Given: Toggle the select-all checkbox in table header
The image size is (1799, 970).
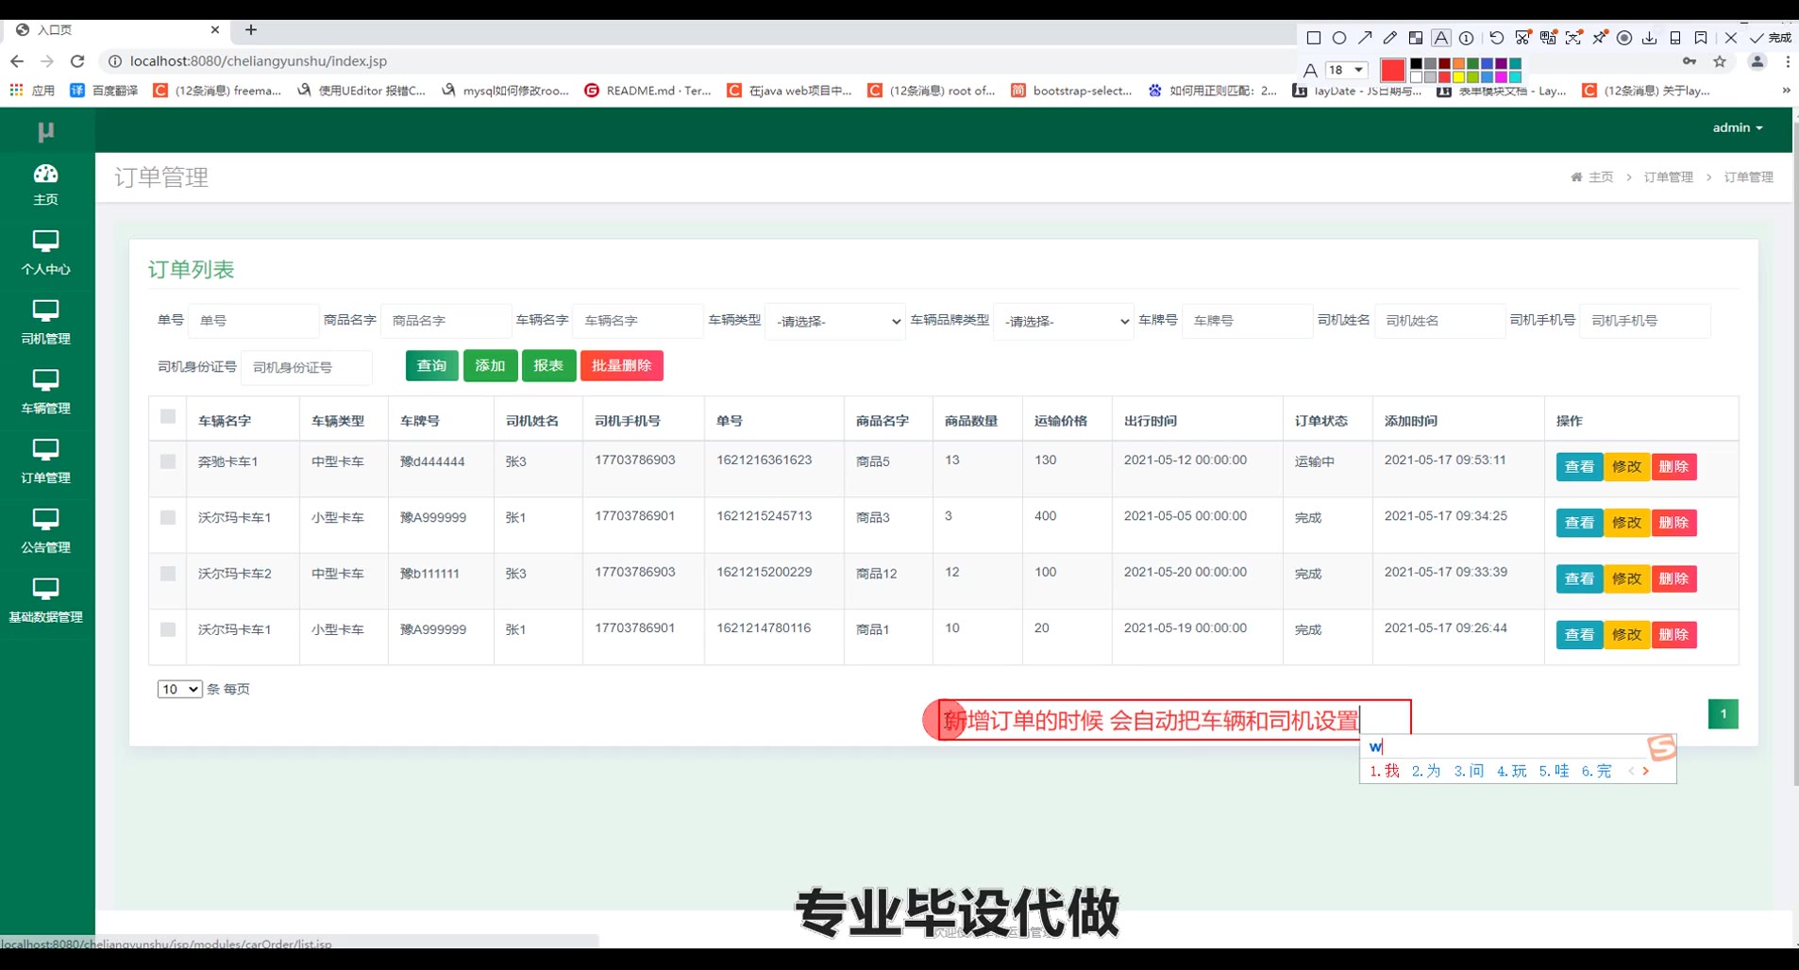Looking at the screenshot, I should (168, 416).
